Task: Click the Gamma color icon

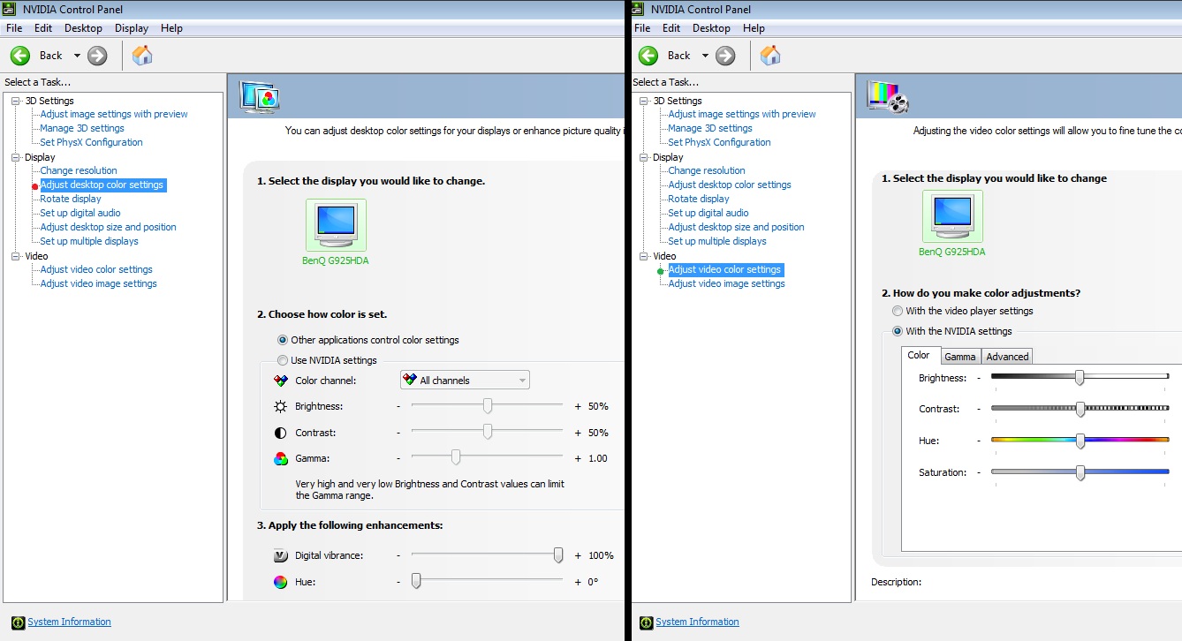Action: tap(280, 458)
